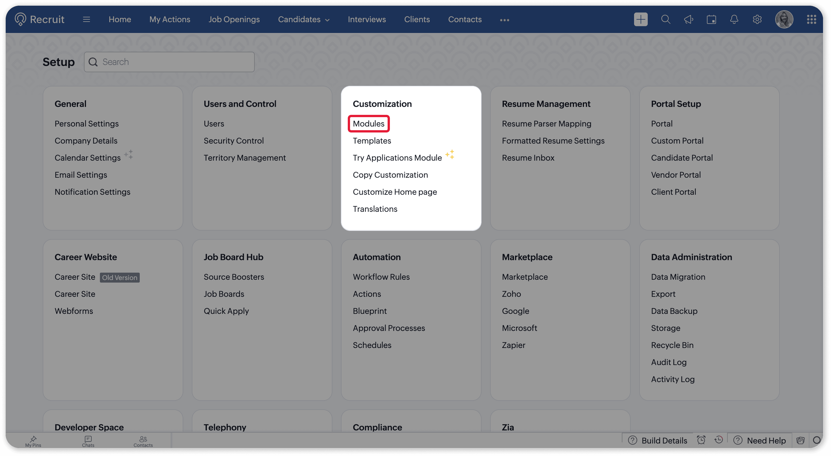Click the user profile avatar
831x456 pixels.
click(x=784, y=19)
